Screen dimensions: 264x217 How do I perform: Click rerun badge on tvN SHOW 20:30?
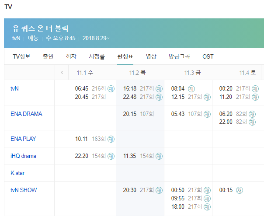click(x=159, y=190)
